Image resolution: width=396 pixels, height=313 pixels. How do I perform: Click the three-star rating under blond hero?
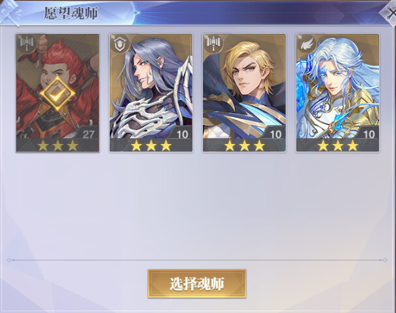244,145
